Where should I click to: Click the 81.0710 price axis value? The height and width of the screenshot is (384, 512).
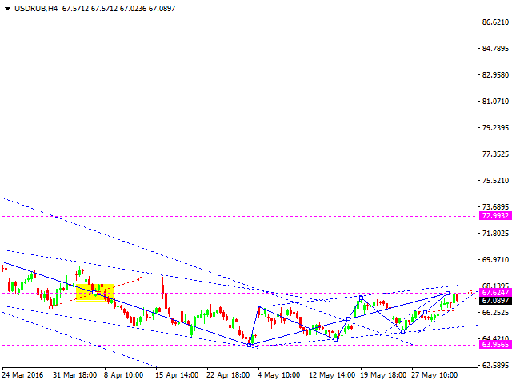[x=496, y=102]
